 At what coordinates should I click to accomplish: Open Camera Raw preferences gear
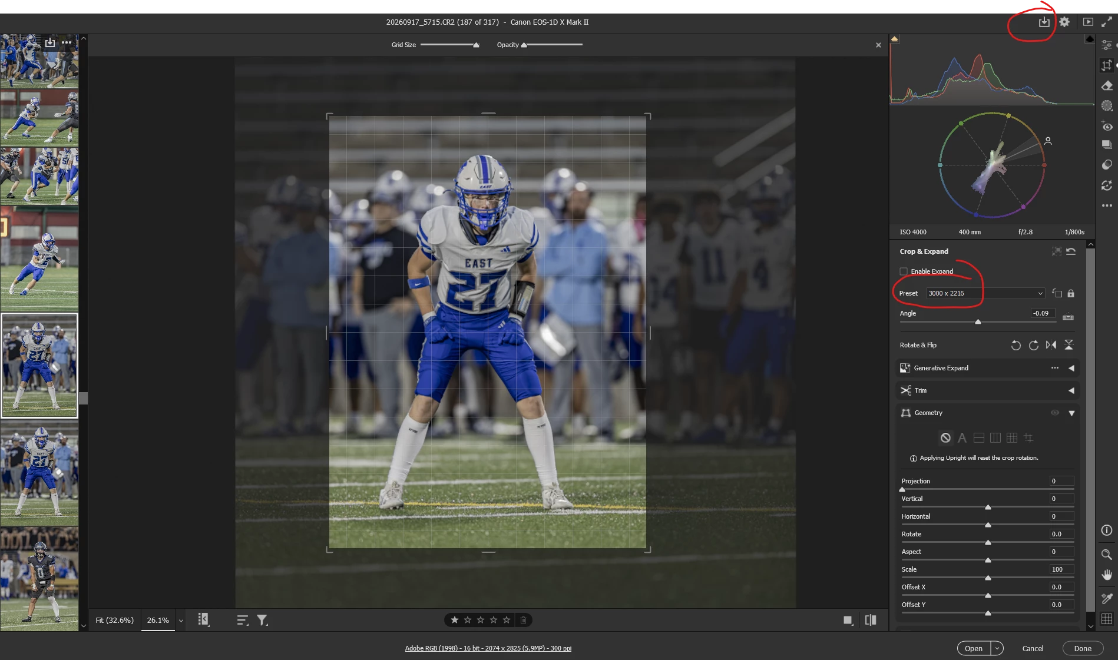click(1064, 22)
